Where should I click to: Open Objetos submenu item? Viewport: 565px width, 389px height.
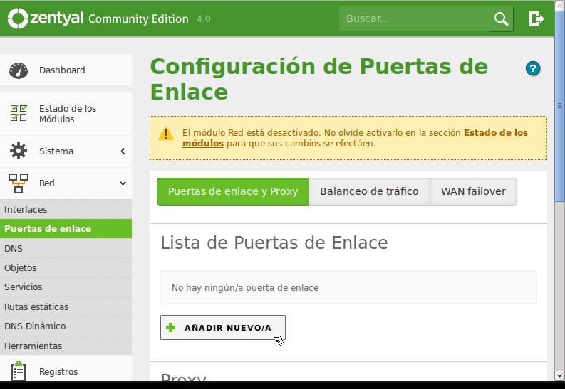pyautogui.click(x=66, y=268)
